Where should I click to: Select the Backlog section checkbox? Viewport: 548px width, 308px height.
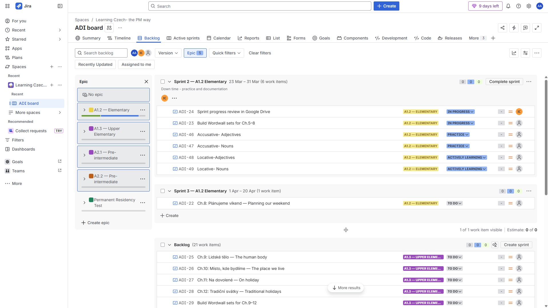tap(163, 245)
